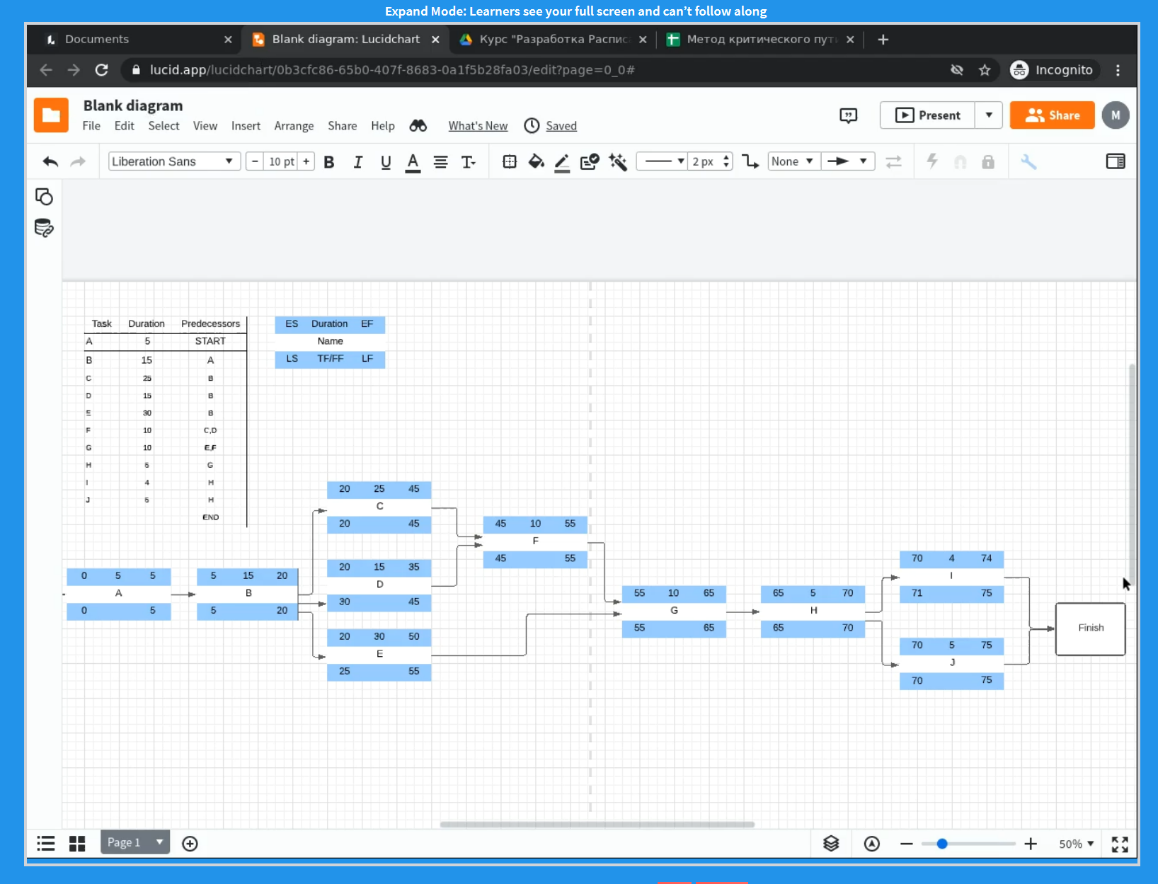The width and height of the screenshot is (1158, 884).
Task: Click the zoom slider handle
Action: [942, 844]
